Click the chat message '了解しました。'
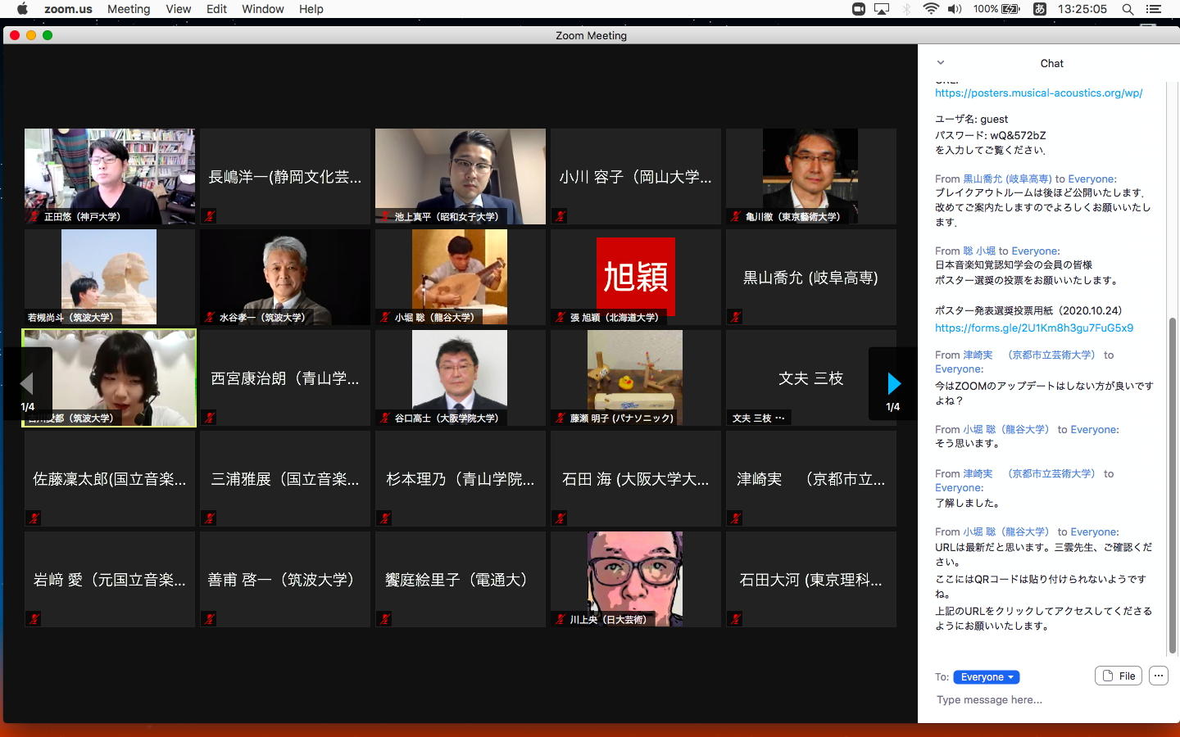The width and height of the screenshot is (1180, 737). point(968,503)
